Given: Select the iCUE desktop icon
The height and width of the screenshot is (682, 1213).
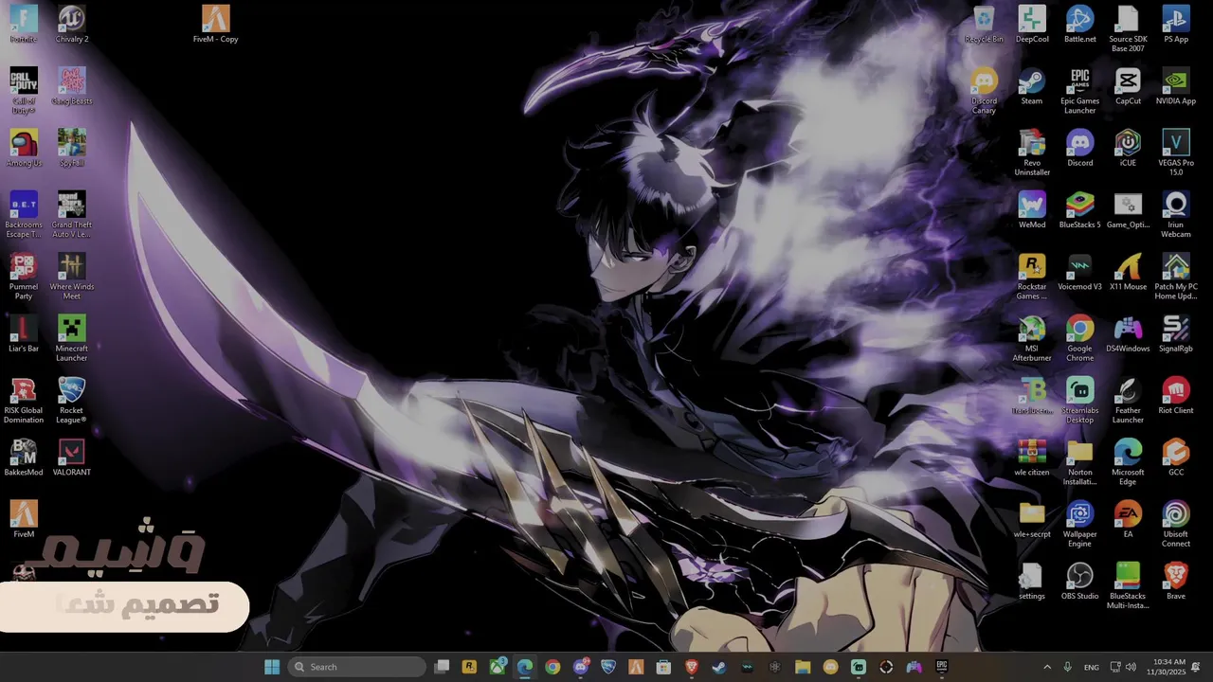Looking at the screenshot, I should (x=1128, y=148).
